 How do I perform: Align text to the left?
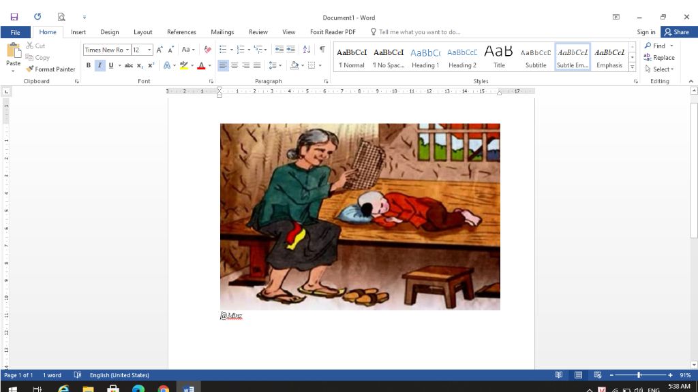click(223, 65)
